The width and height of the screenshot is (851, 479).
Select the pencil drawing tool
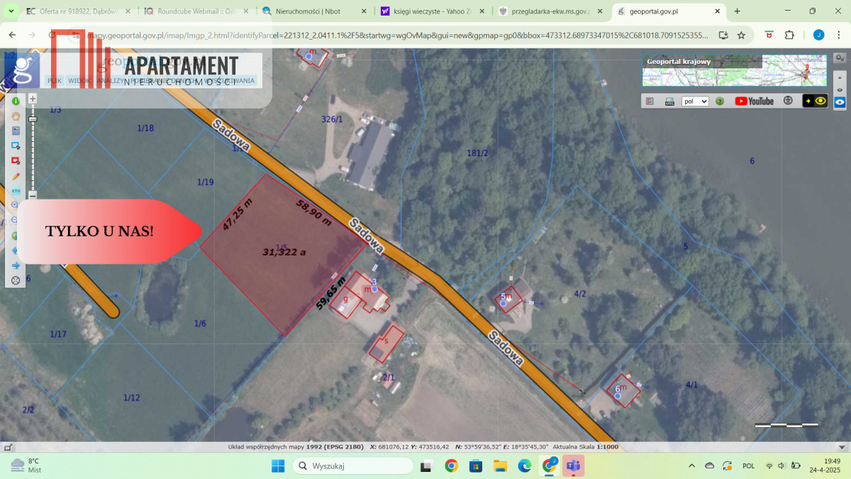coord(16,176)
